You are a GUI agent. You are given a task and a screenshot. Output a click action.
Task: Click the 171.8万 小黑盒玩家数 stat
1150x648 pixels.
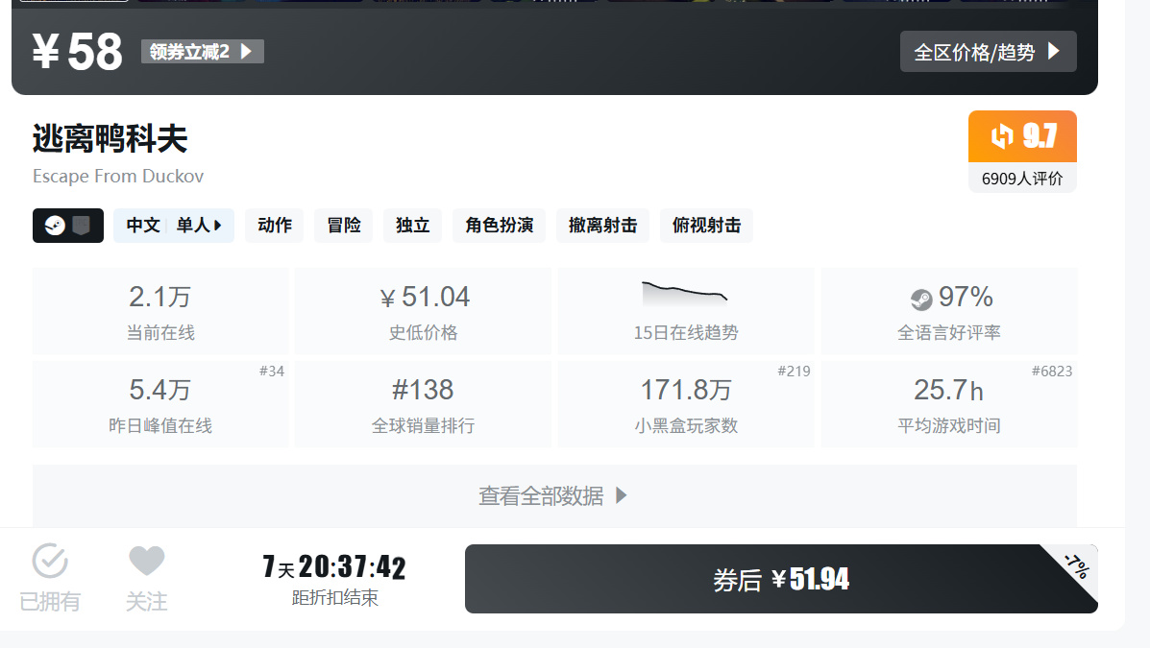686,404
